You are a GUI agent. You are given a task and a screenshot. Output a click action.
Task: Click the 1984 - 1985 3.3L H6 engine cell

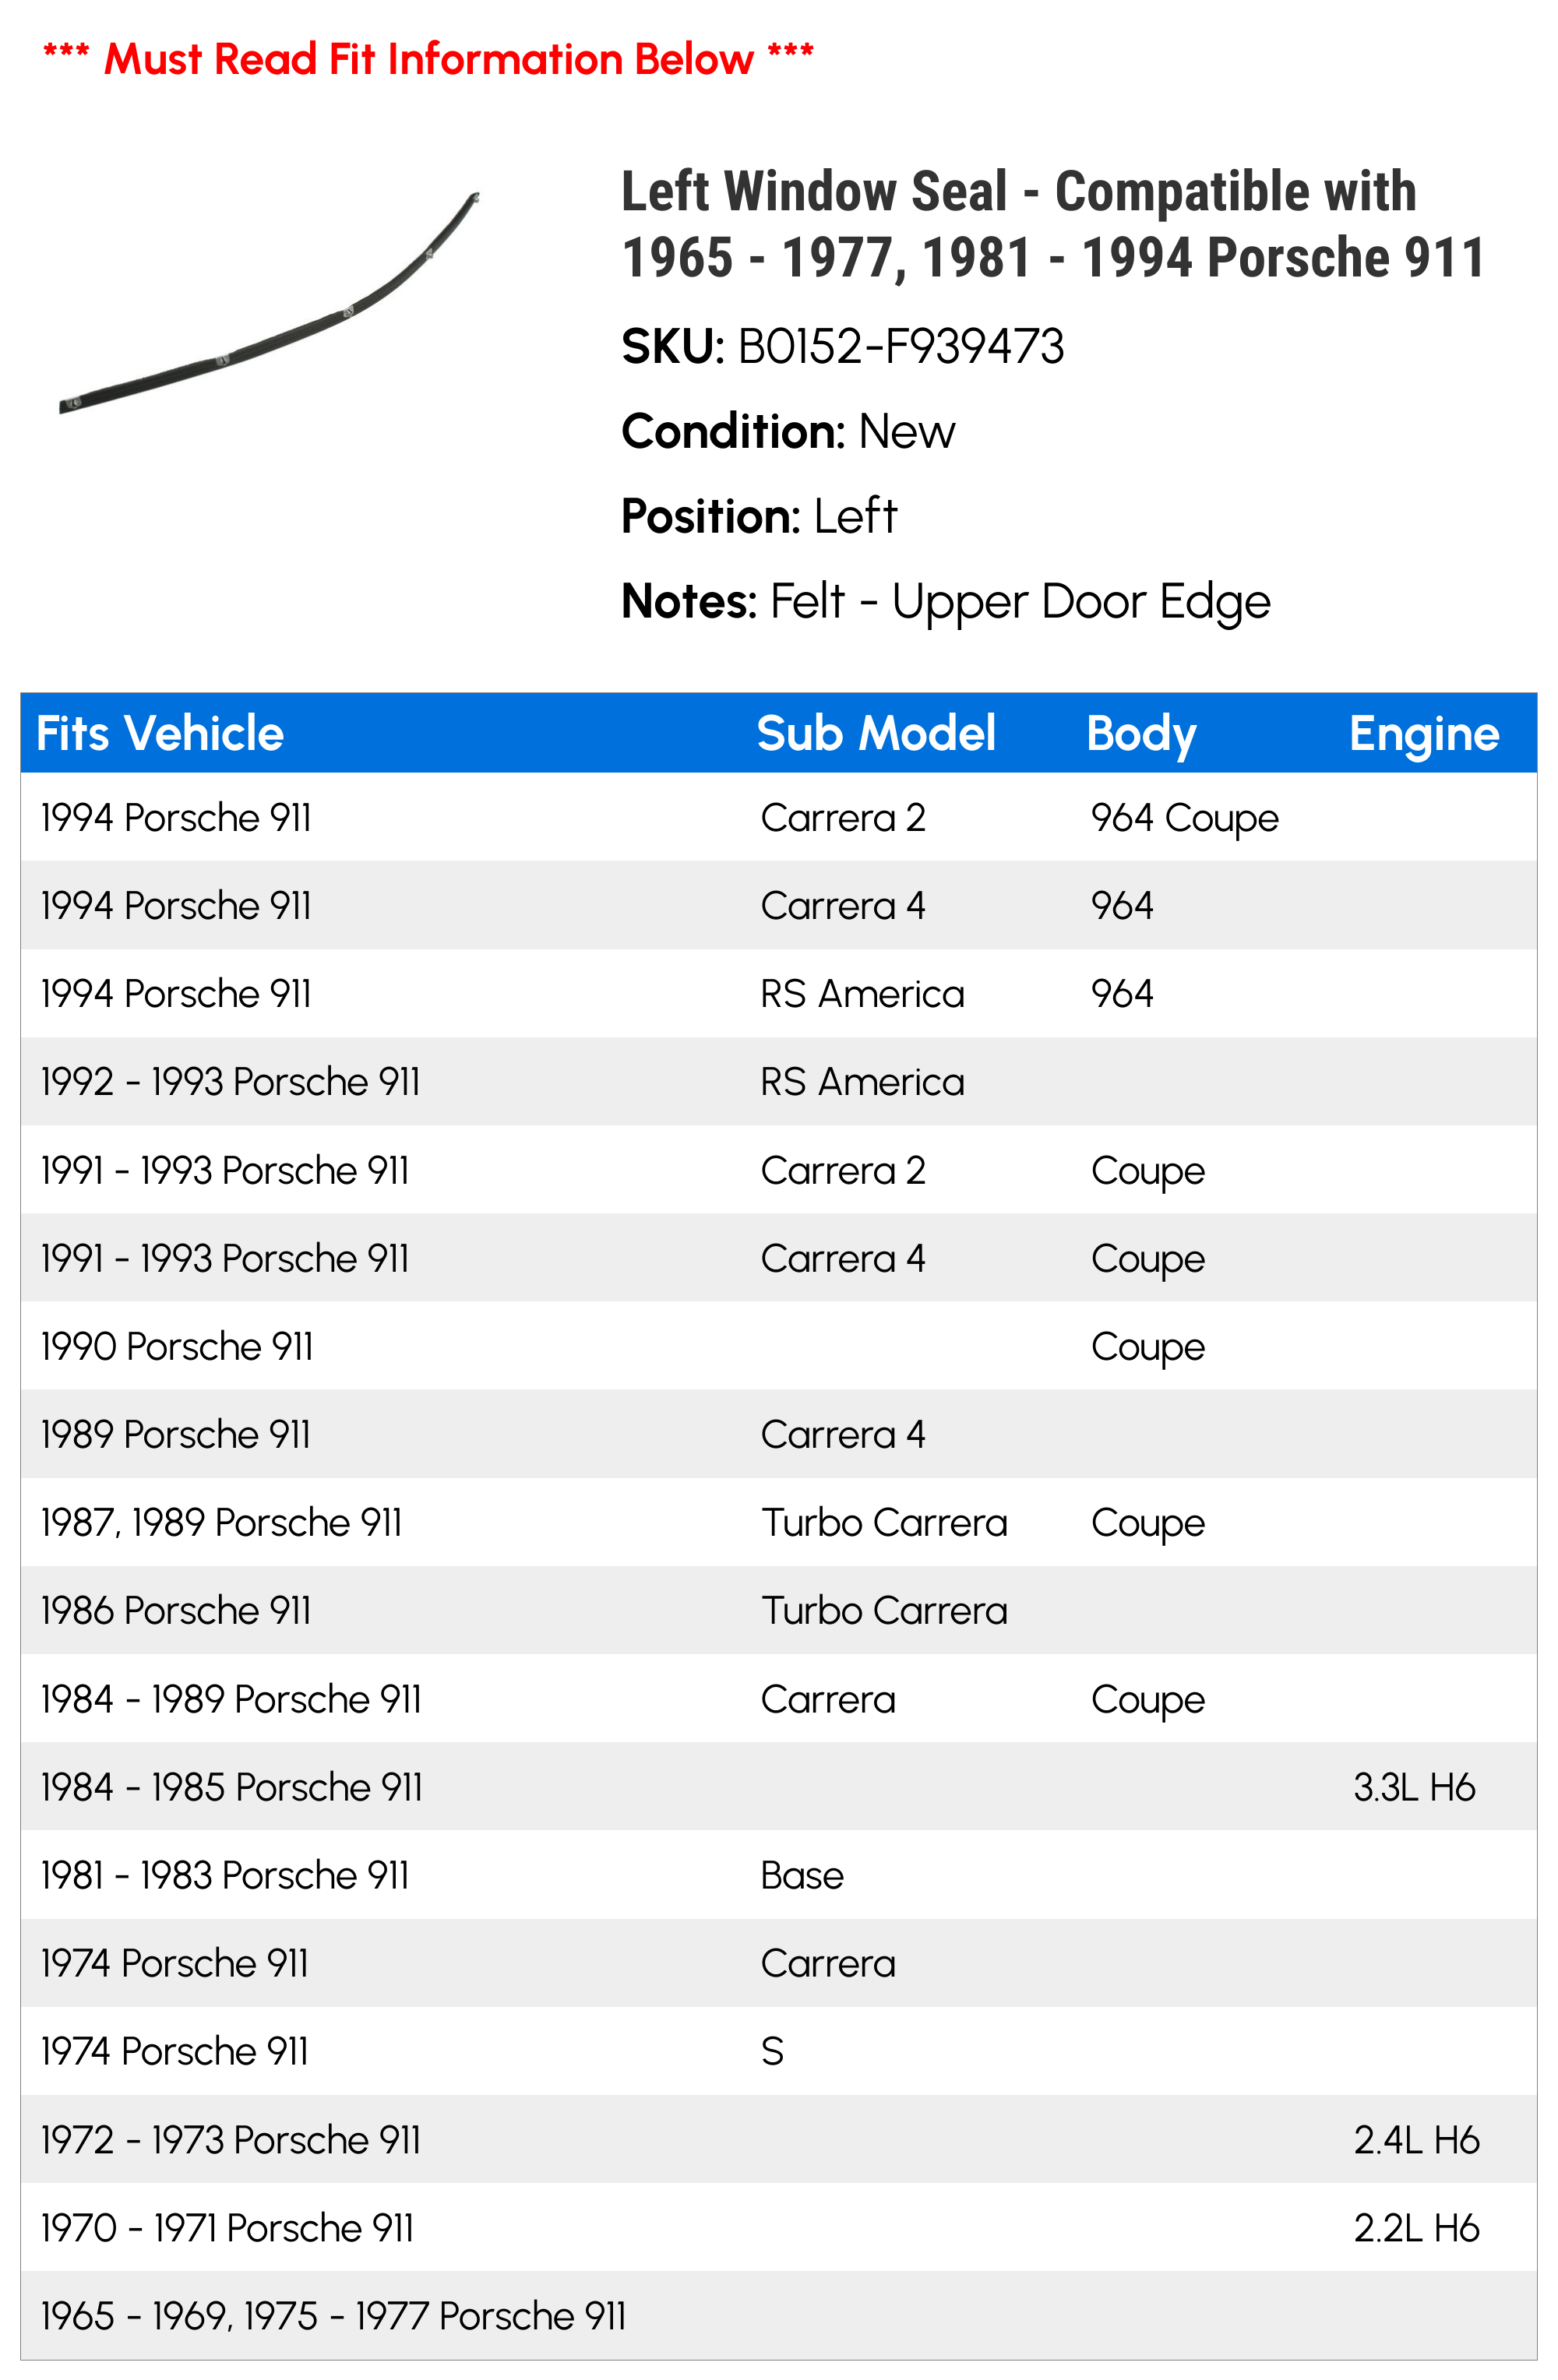click(x=1414, y=1787)
